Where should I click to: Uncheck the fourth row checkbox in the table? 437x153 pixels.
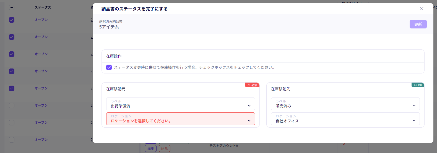[12, 71]
